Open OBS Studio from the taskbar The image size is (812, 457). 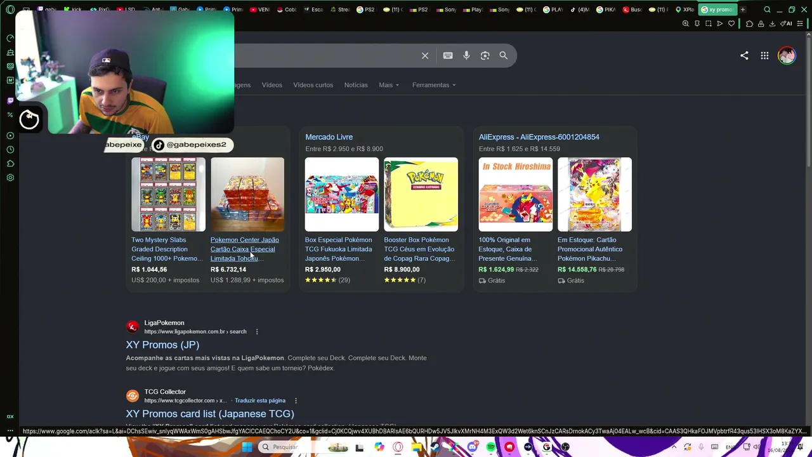565,447
